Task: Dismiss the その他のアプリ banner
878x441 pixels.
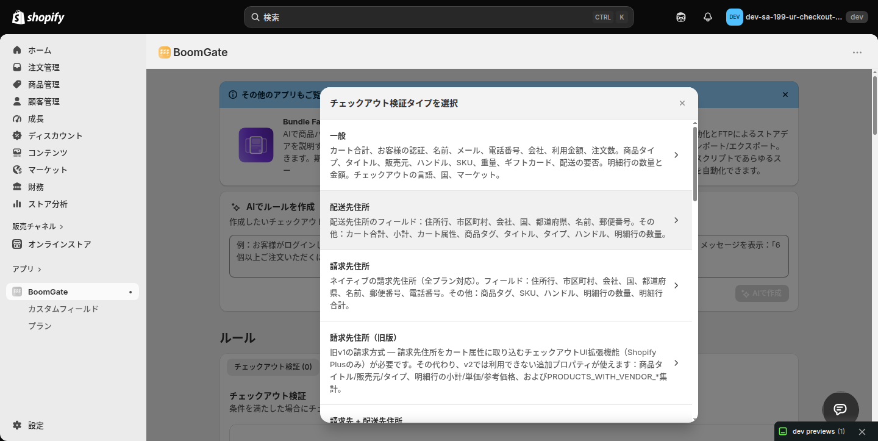Action: 785,95
